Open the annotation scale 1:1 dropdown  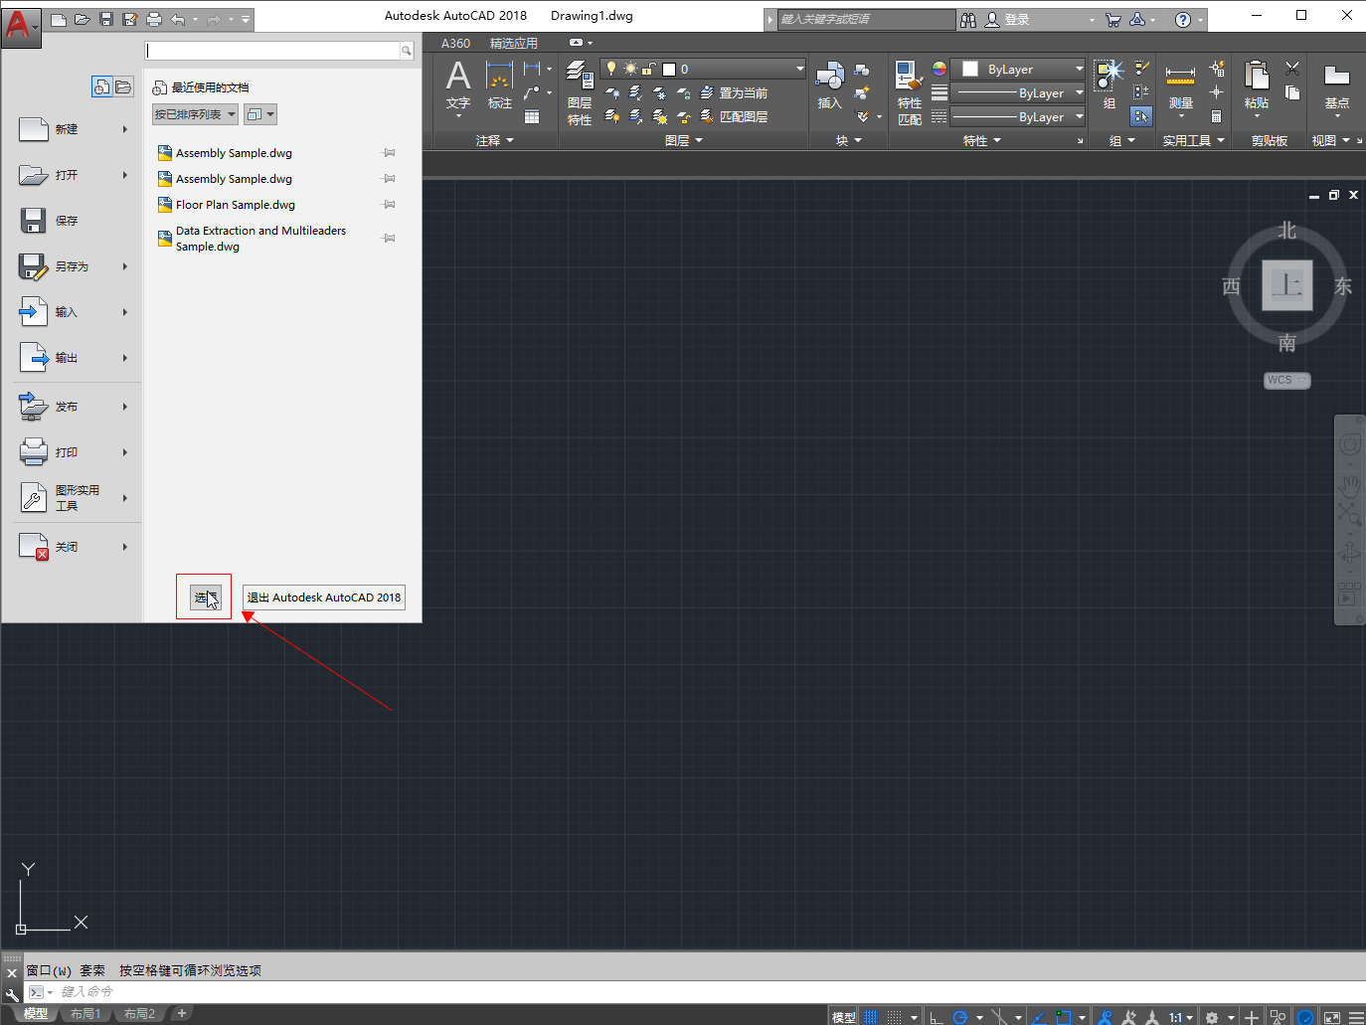tap(1180, 1017)
